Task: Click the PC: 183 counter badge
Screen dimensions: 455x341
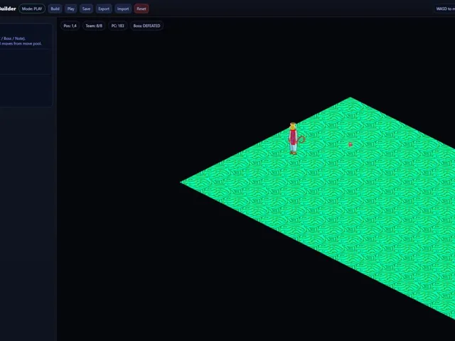Action: coord(117,26)
